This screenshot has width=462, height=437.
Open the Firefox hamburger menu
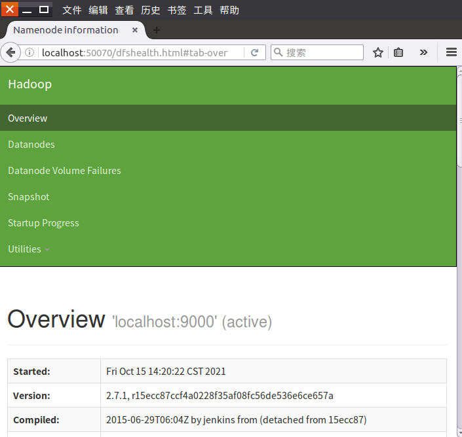[451, 52]
